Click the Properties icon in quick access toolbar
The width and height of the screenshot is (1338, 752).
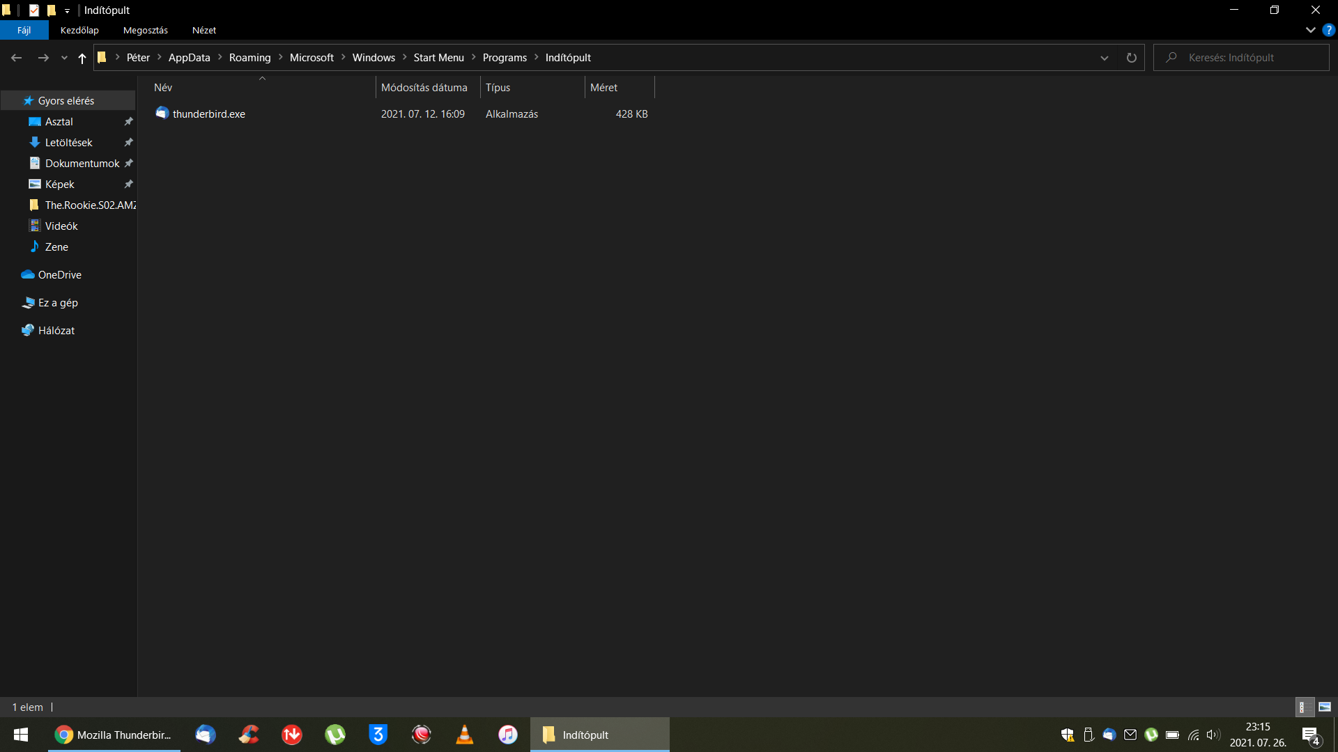point(33,10)
